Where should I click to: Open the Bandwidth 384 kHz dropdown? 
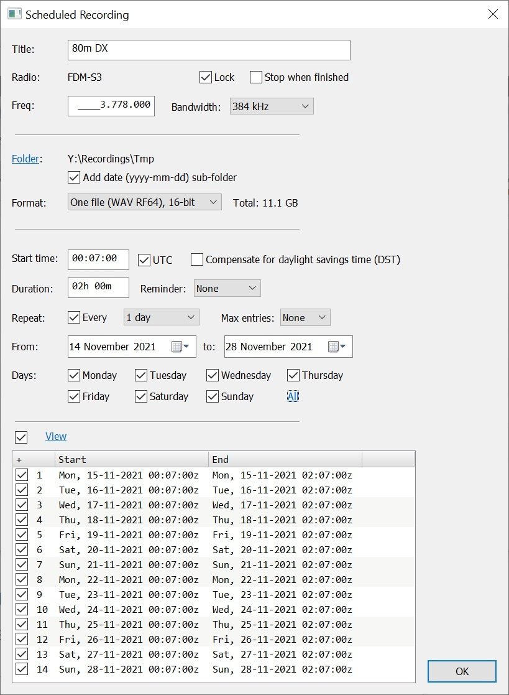click(272, 106)
